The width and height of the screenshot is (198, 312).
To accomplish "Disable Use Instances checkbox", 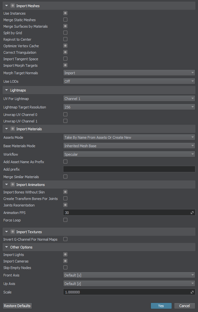I will point(65,13).
